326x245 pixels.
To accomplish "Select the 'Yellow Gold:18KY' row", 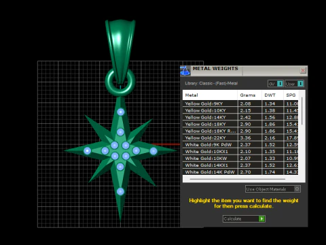I will (x=240, y=124).
